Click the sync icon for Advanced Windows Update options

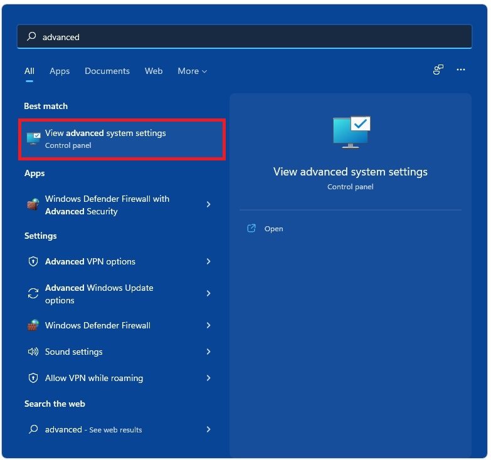pos(33,293)
